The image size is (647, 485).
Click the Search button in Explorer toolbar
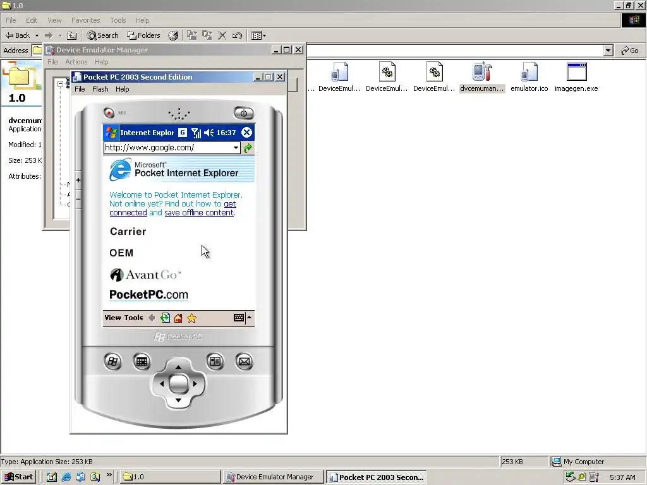pos(103,35)
